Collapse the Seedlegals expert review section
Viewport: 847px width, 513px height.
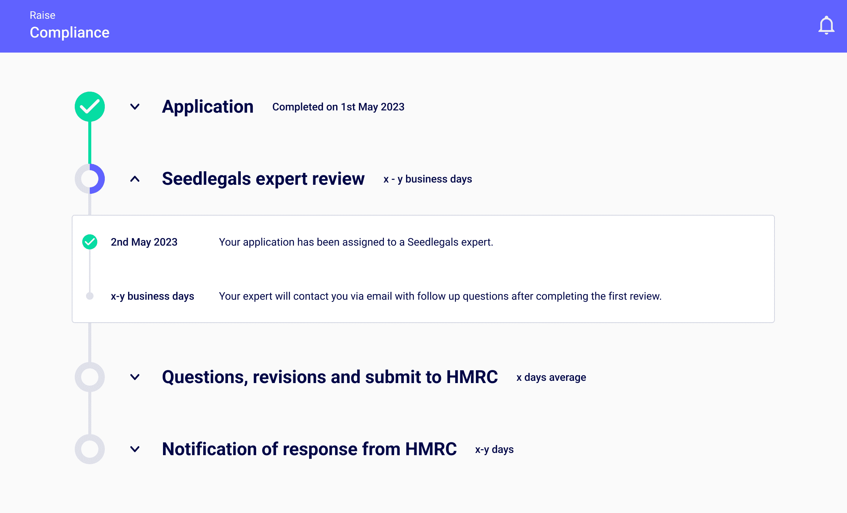(134, 179)
